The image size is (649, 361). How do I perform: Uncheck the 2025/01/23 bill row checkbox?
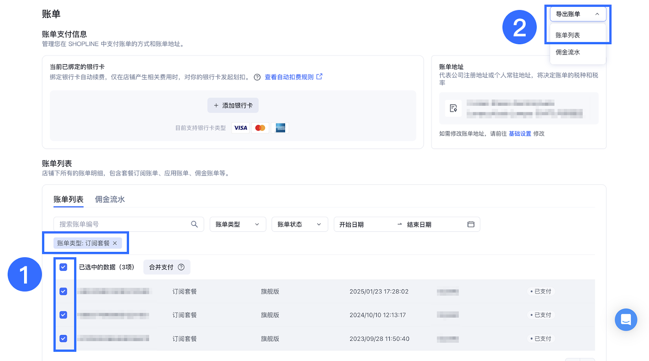pyautogui.click(x=63, y=292)
